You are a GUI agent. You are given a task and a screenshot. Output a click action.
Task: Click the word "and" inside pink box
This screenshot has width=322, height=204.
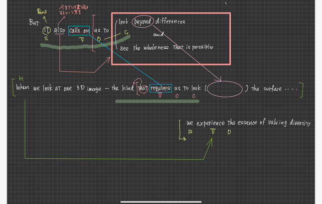[159, 35]
